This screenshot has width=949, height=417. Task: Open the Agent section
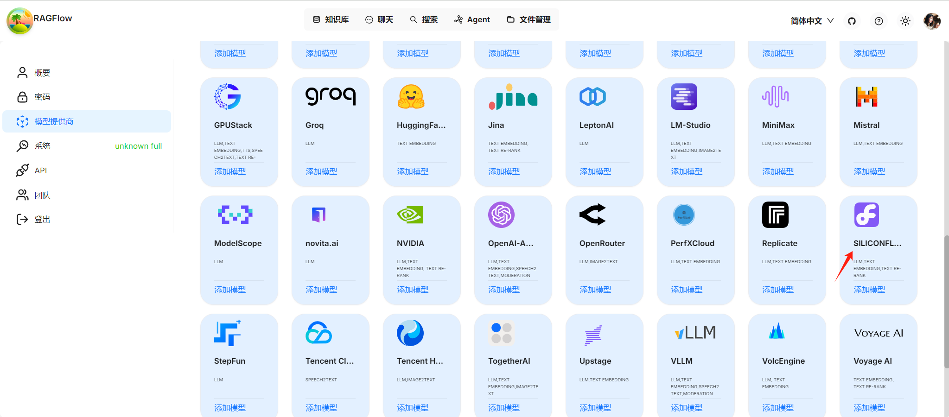(x=472, y=19)
